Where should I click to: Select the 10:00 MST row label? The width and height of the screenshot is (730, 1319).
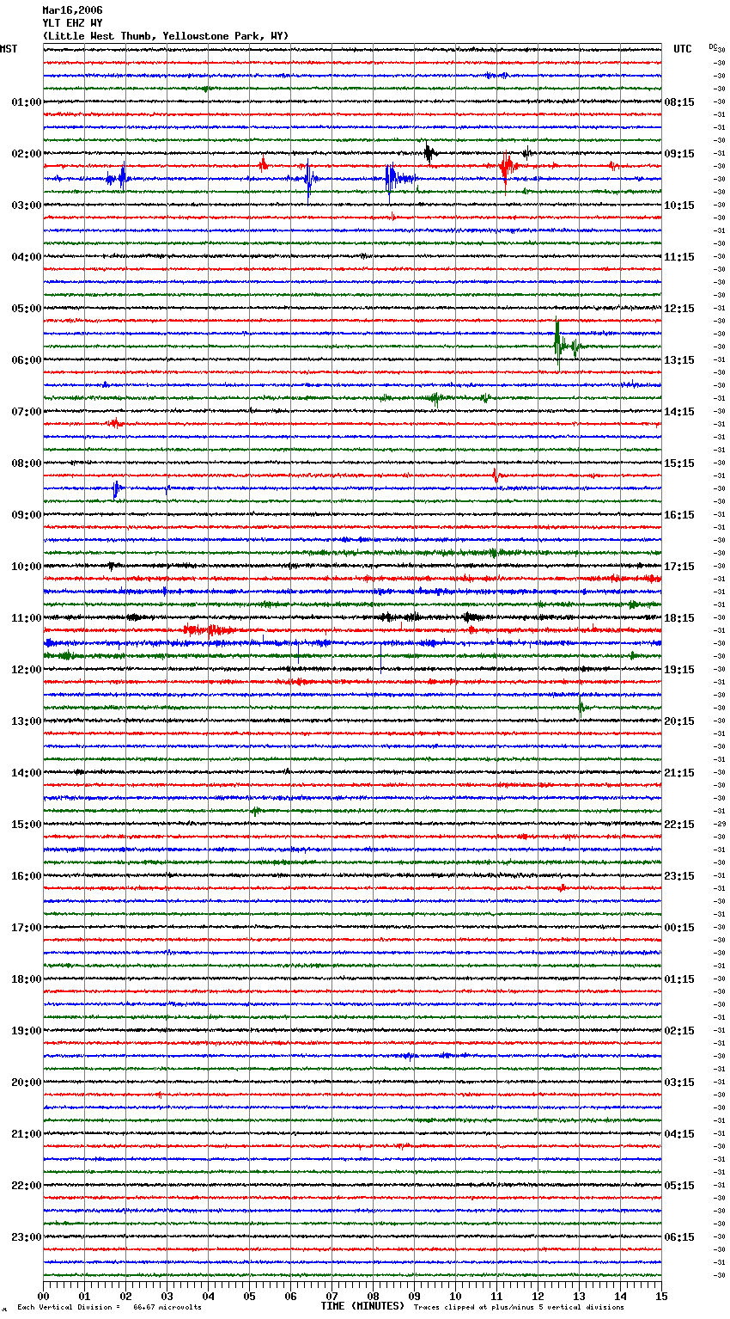tap(26, 567)
